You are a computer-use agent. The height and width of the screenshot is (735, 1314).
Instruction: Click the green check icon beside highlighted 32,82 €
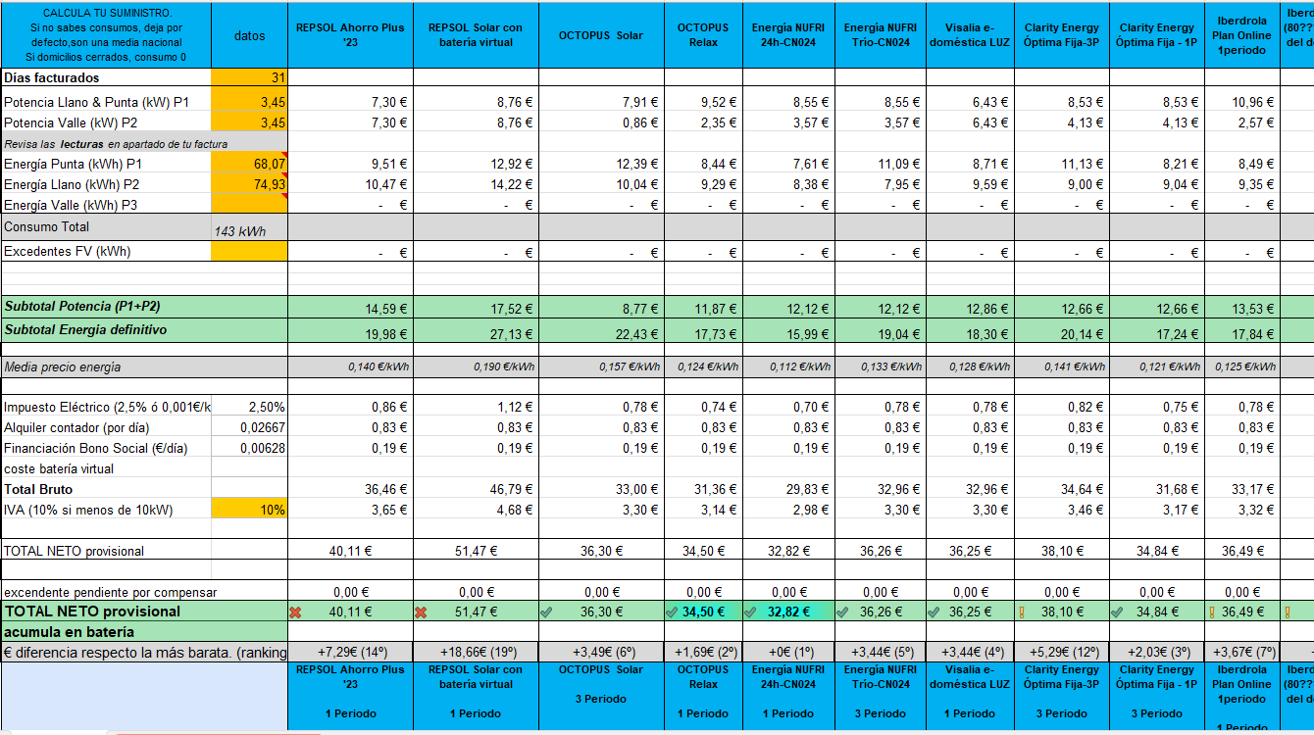tap(750, 612)
